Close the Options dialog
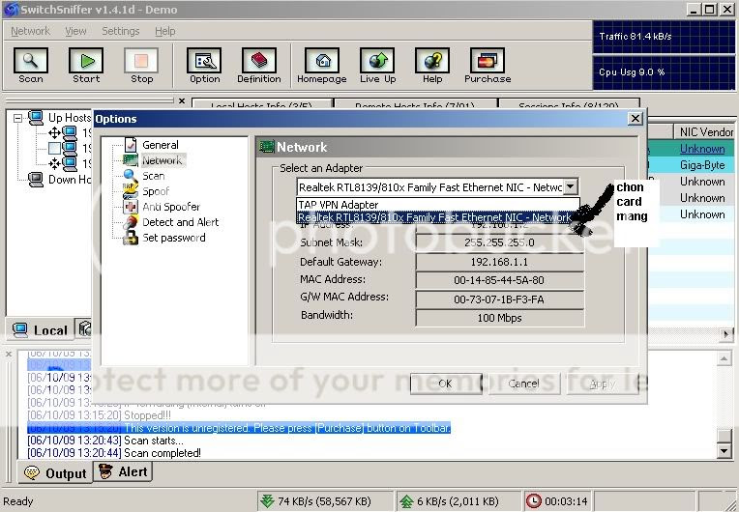 pyautogui.click(x=636, y=119)
